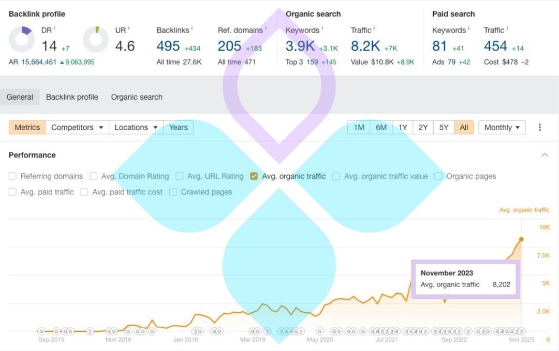This screenshot has width=559, height=351.
Task: Collapse the Performance section chevron
Action: [x=545, y=155]
